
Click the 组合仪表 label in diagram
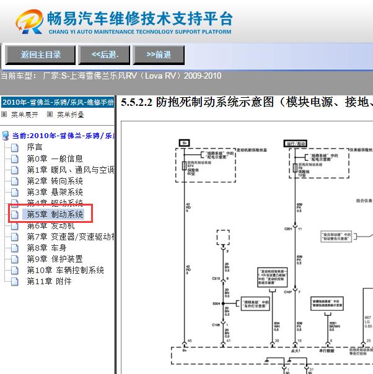[364, 201]
